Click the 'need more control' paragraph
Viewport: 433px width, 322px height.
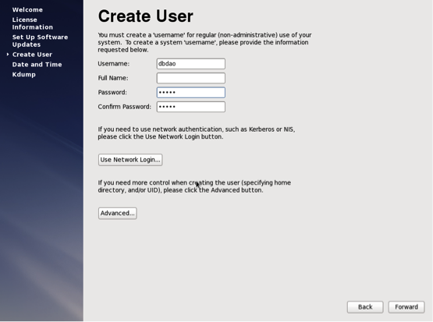[x=194, y=186]
